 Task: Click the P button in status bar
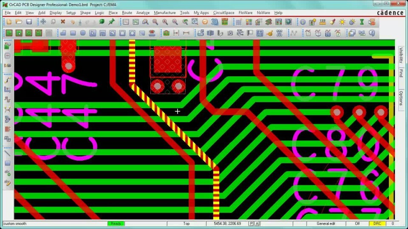251,223
